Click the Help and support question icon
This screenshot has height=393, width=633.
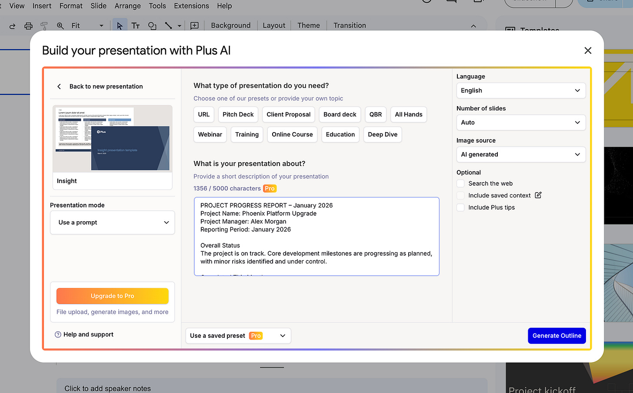[x=58, y=334]
